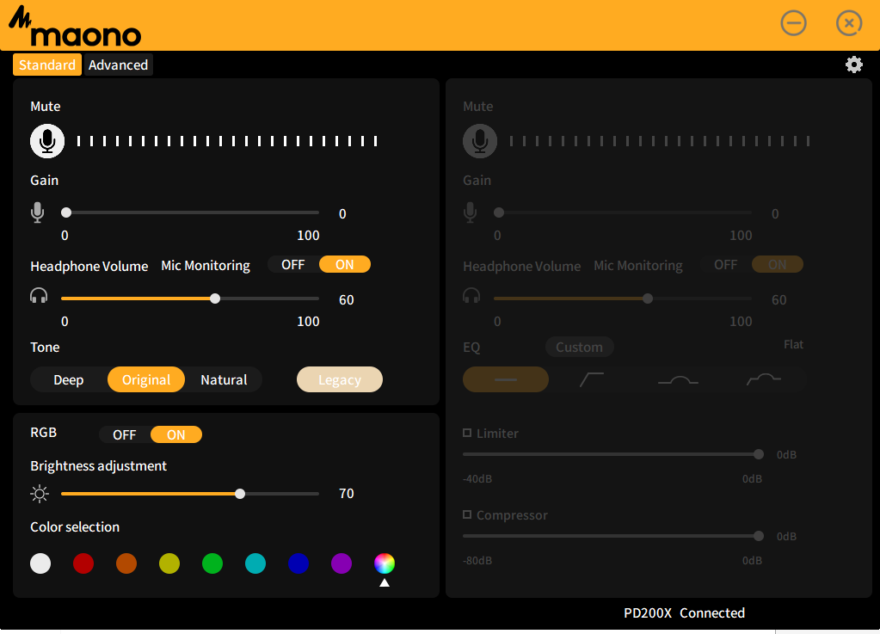The height and width of the screenshot is (634, 880).
Task: Click the Custom EQ button
Action: [579, 347]
